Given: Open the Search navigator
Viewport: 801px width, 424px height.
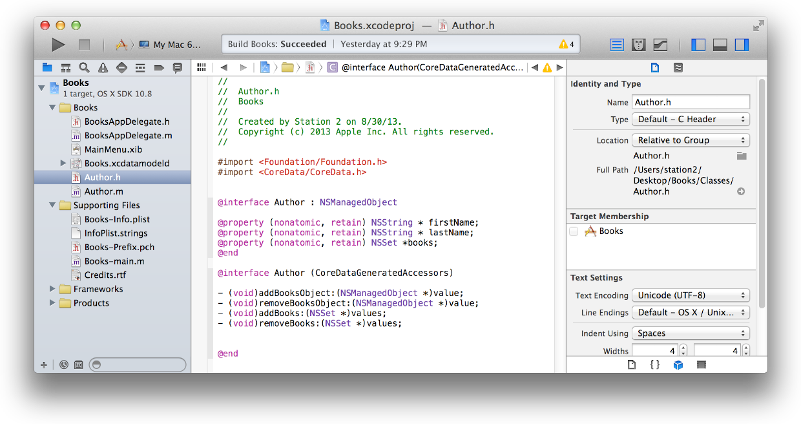Looking at the screenshot, I should click(x=84, y=68).
